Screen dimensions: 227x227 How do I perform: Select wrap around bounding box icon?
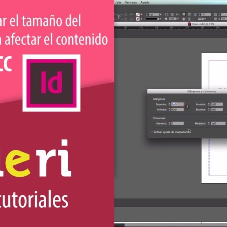pyautogui.click(x=189, y=14)
